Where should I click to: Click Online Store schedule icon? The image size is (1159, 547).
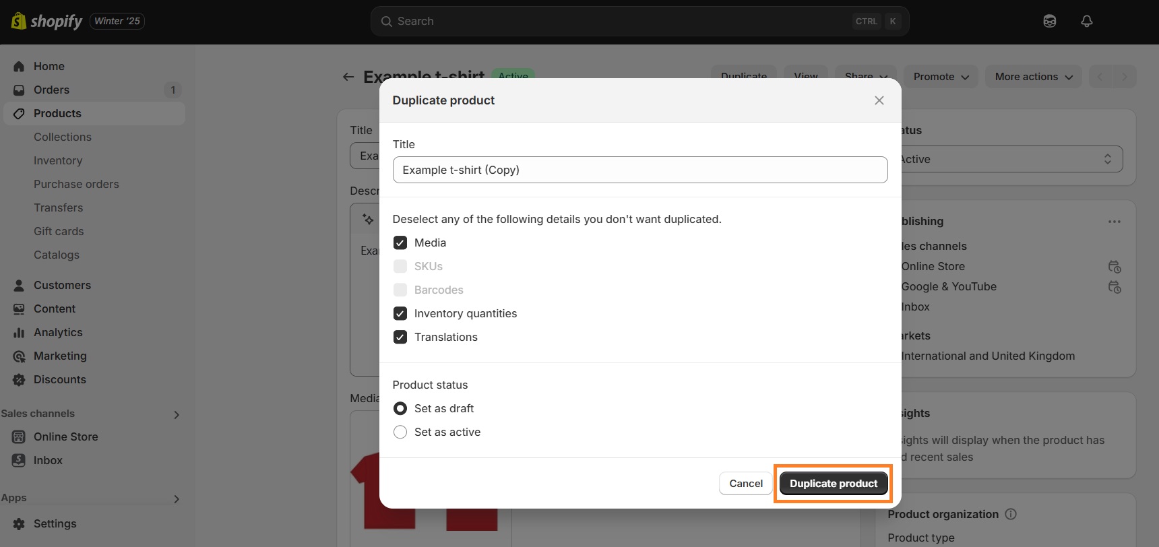(x=1115, y=267)
